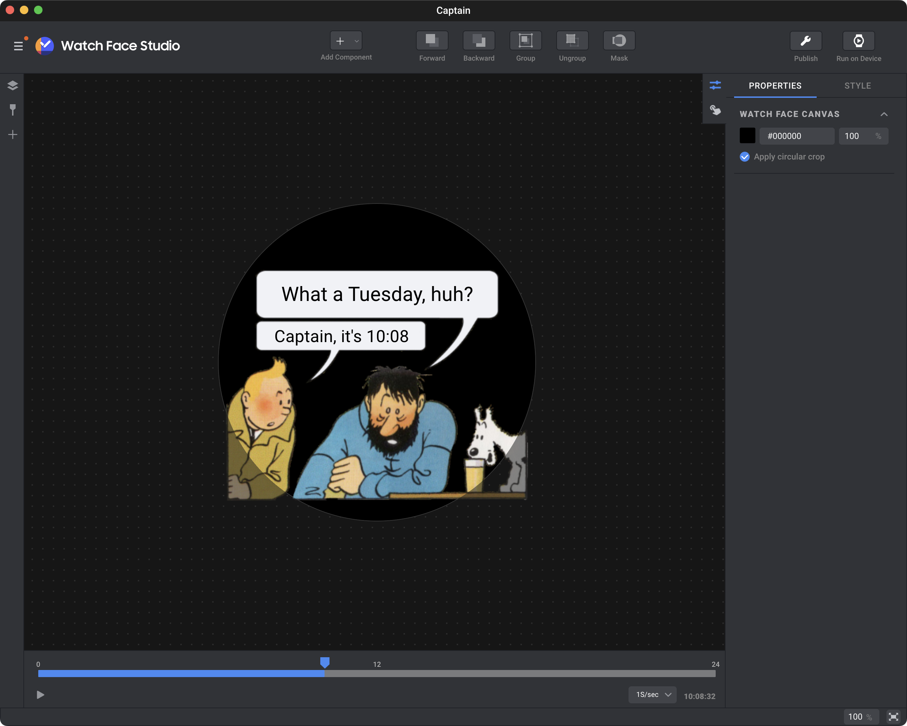
Task: Click fit-to-screen icon next to zoom
Action: (893, 716)
